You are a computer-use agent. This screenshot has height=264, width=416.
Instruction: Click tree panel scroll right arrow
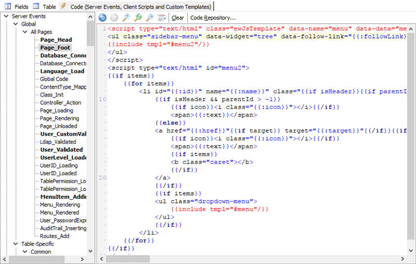tap(82, 259)
